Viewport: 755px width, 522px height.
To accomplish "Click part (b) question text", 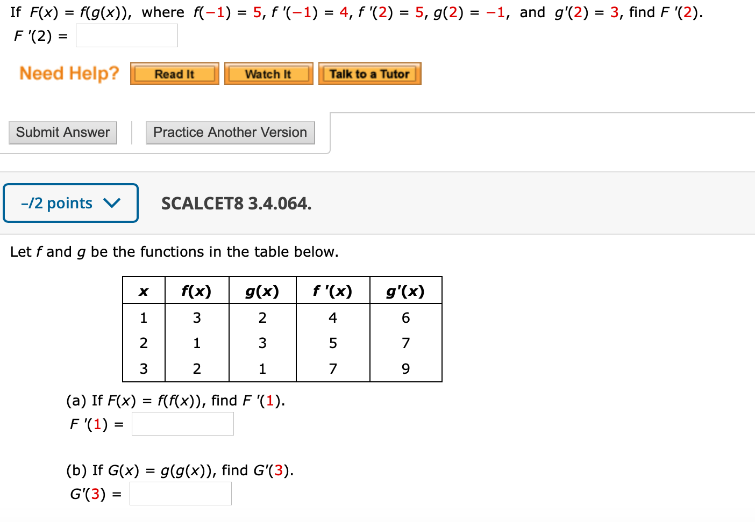I will 179,470.
